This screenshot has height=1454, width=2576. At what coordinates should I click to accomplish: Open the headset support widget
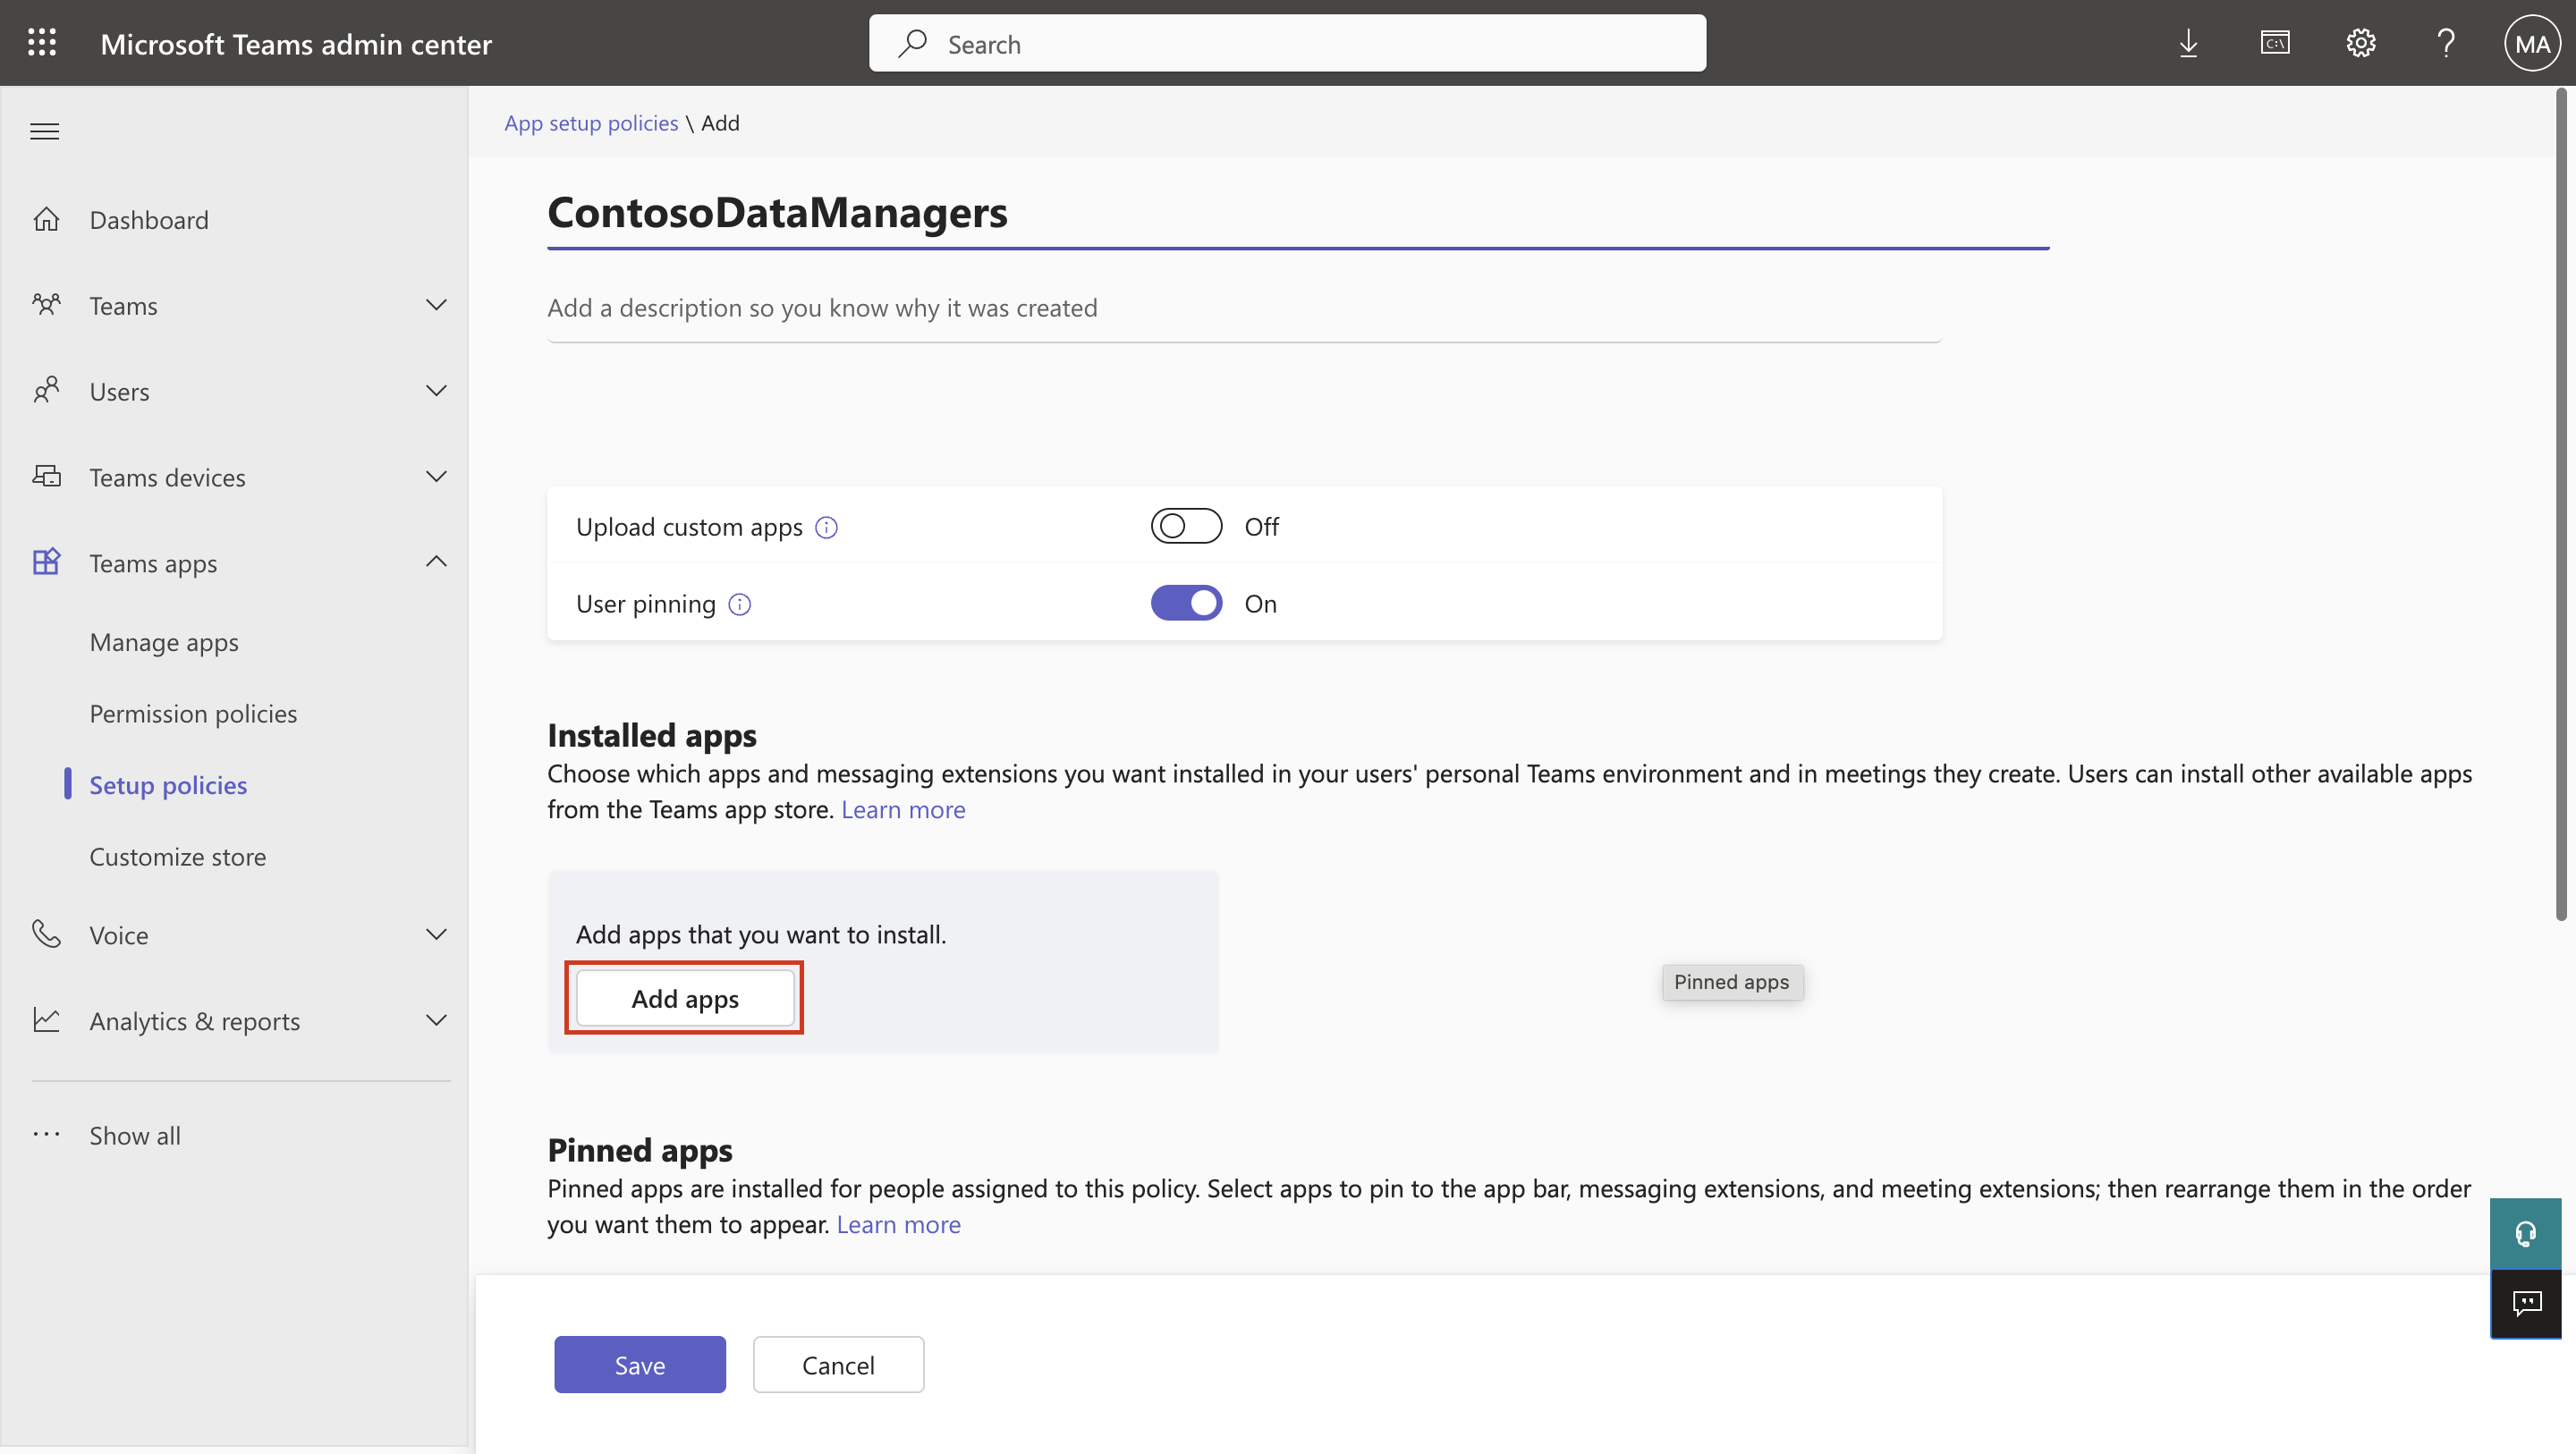2526,1234
